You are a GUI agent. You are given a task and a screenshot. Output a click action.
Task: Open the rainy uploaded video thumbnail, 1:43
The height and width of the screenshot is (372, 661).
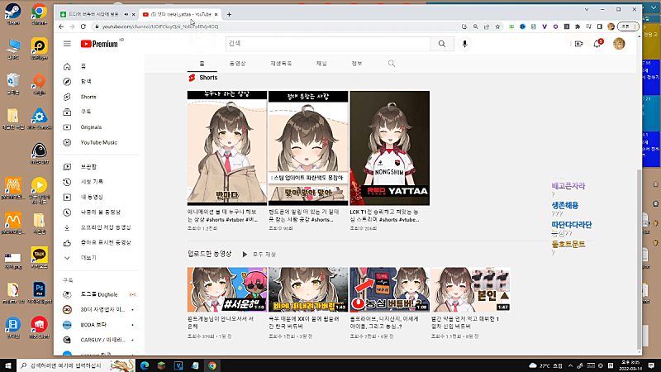[308, 289]
